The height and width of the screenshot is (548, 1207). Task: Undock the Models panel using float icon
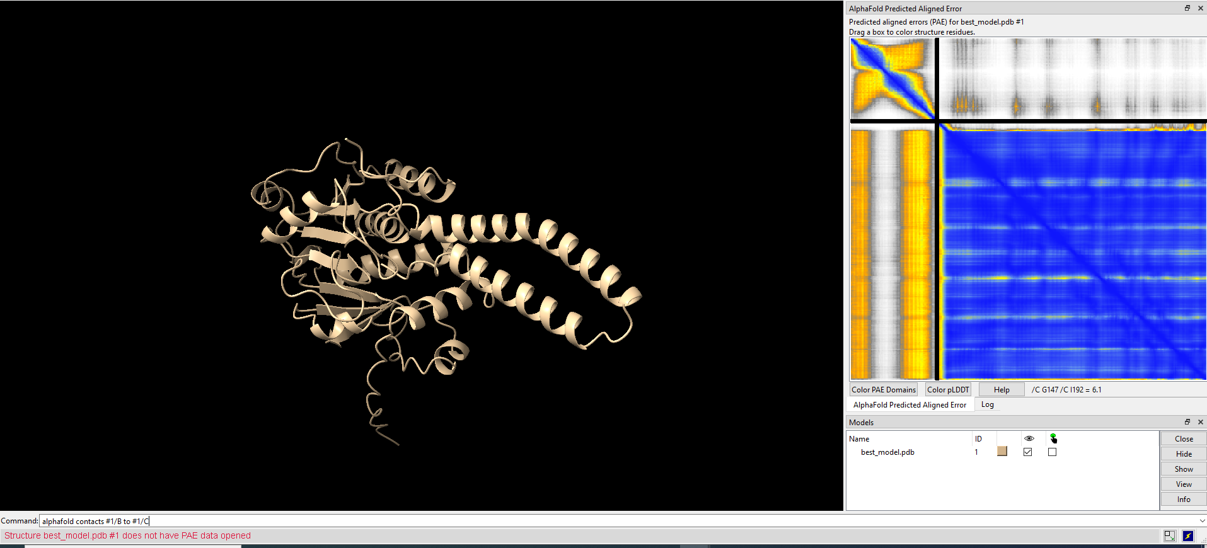point(1187,422)
